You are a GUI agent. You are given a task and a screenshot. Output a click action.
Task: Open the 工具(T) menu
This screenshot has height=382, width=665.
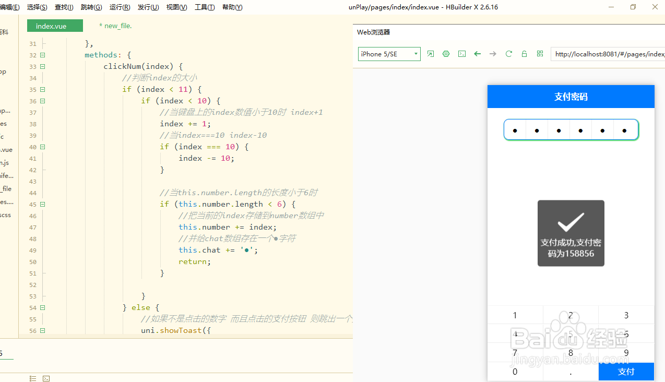click(205, 7)
